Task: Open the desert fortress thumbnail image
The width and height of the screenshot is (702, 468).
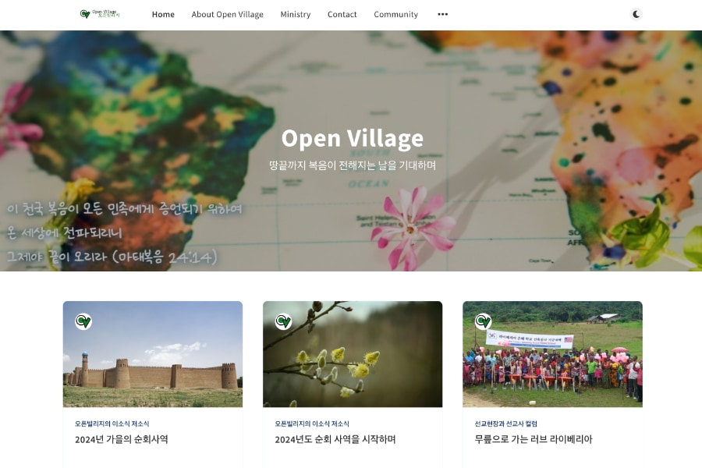Action: (x=153, y=354)
